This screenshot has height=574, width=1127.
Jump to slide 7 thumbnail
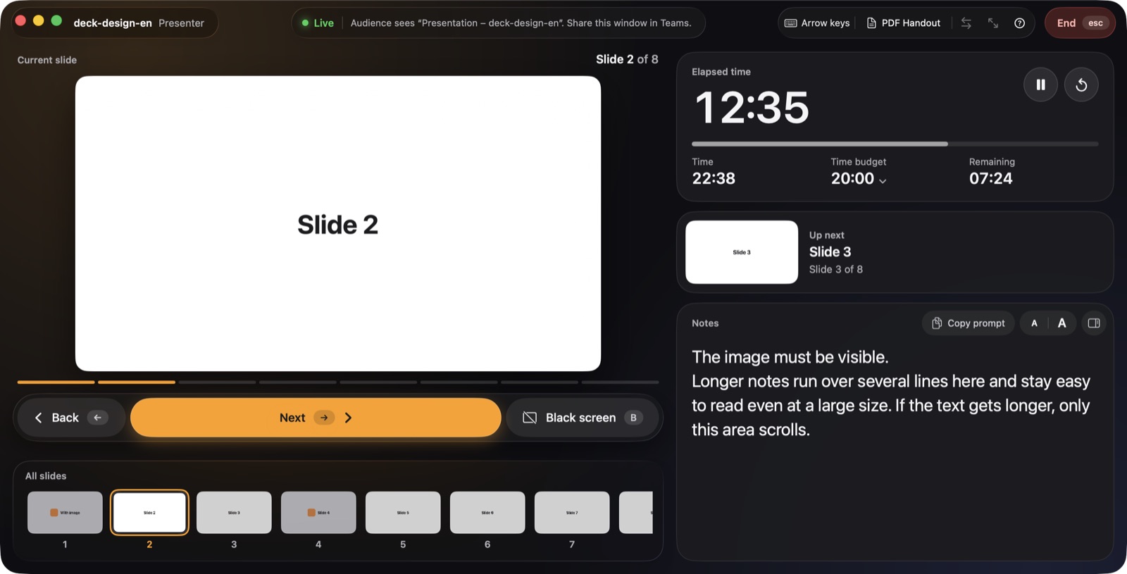(572, 512)
